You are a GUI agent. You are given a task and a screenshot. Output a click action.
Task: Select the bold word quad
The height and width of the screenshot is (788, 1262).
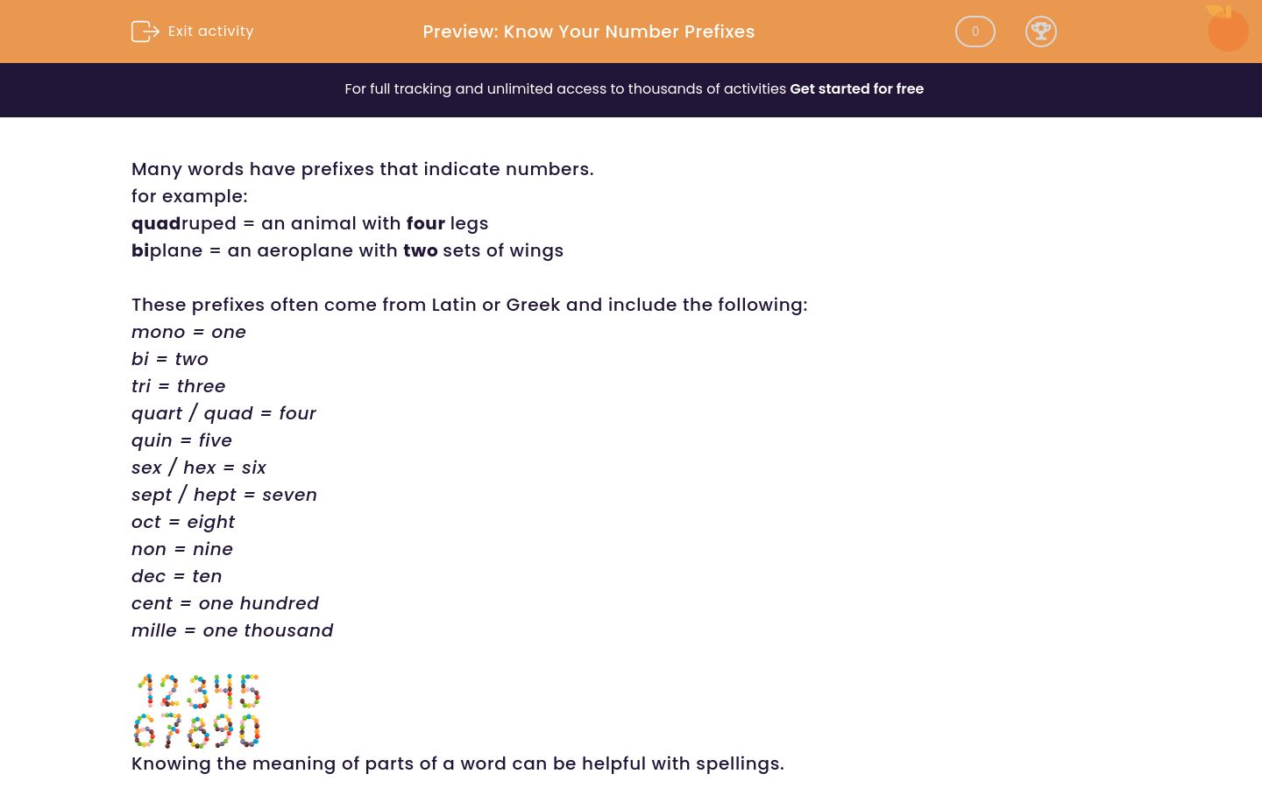[x=156, y=223]
